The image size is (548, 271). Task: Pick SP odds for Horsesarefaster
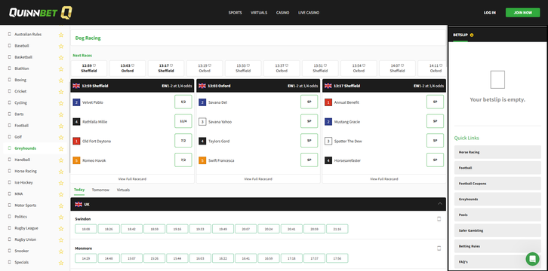[x=435, y=160]
